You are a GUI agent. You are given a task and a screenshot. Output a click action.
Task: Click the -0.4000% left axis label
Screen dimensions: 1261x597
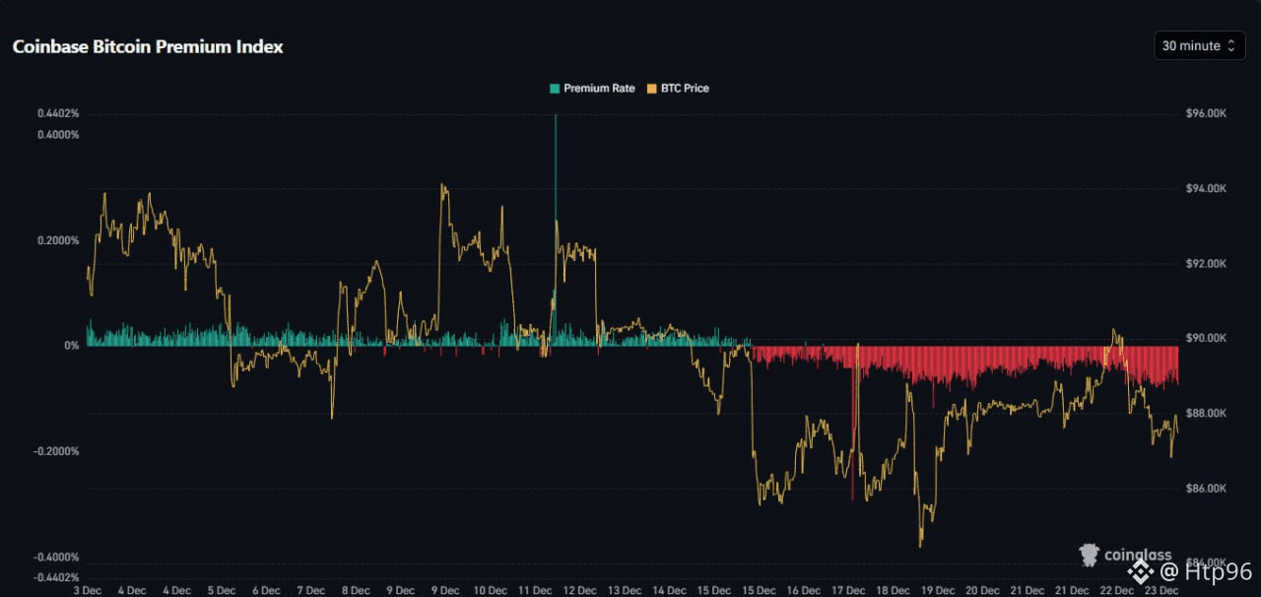tap(57, 558)
